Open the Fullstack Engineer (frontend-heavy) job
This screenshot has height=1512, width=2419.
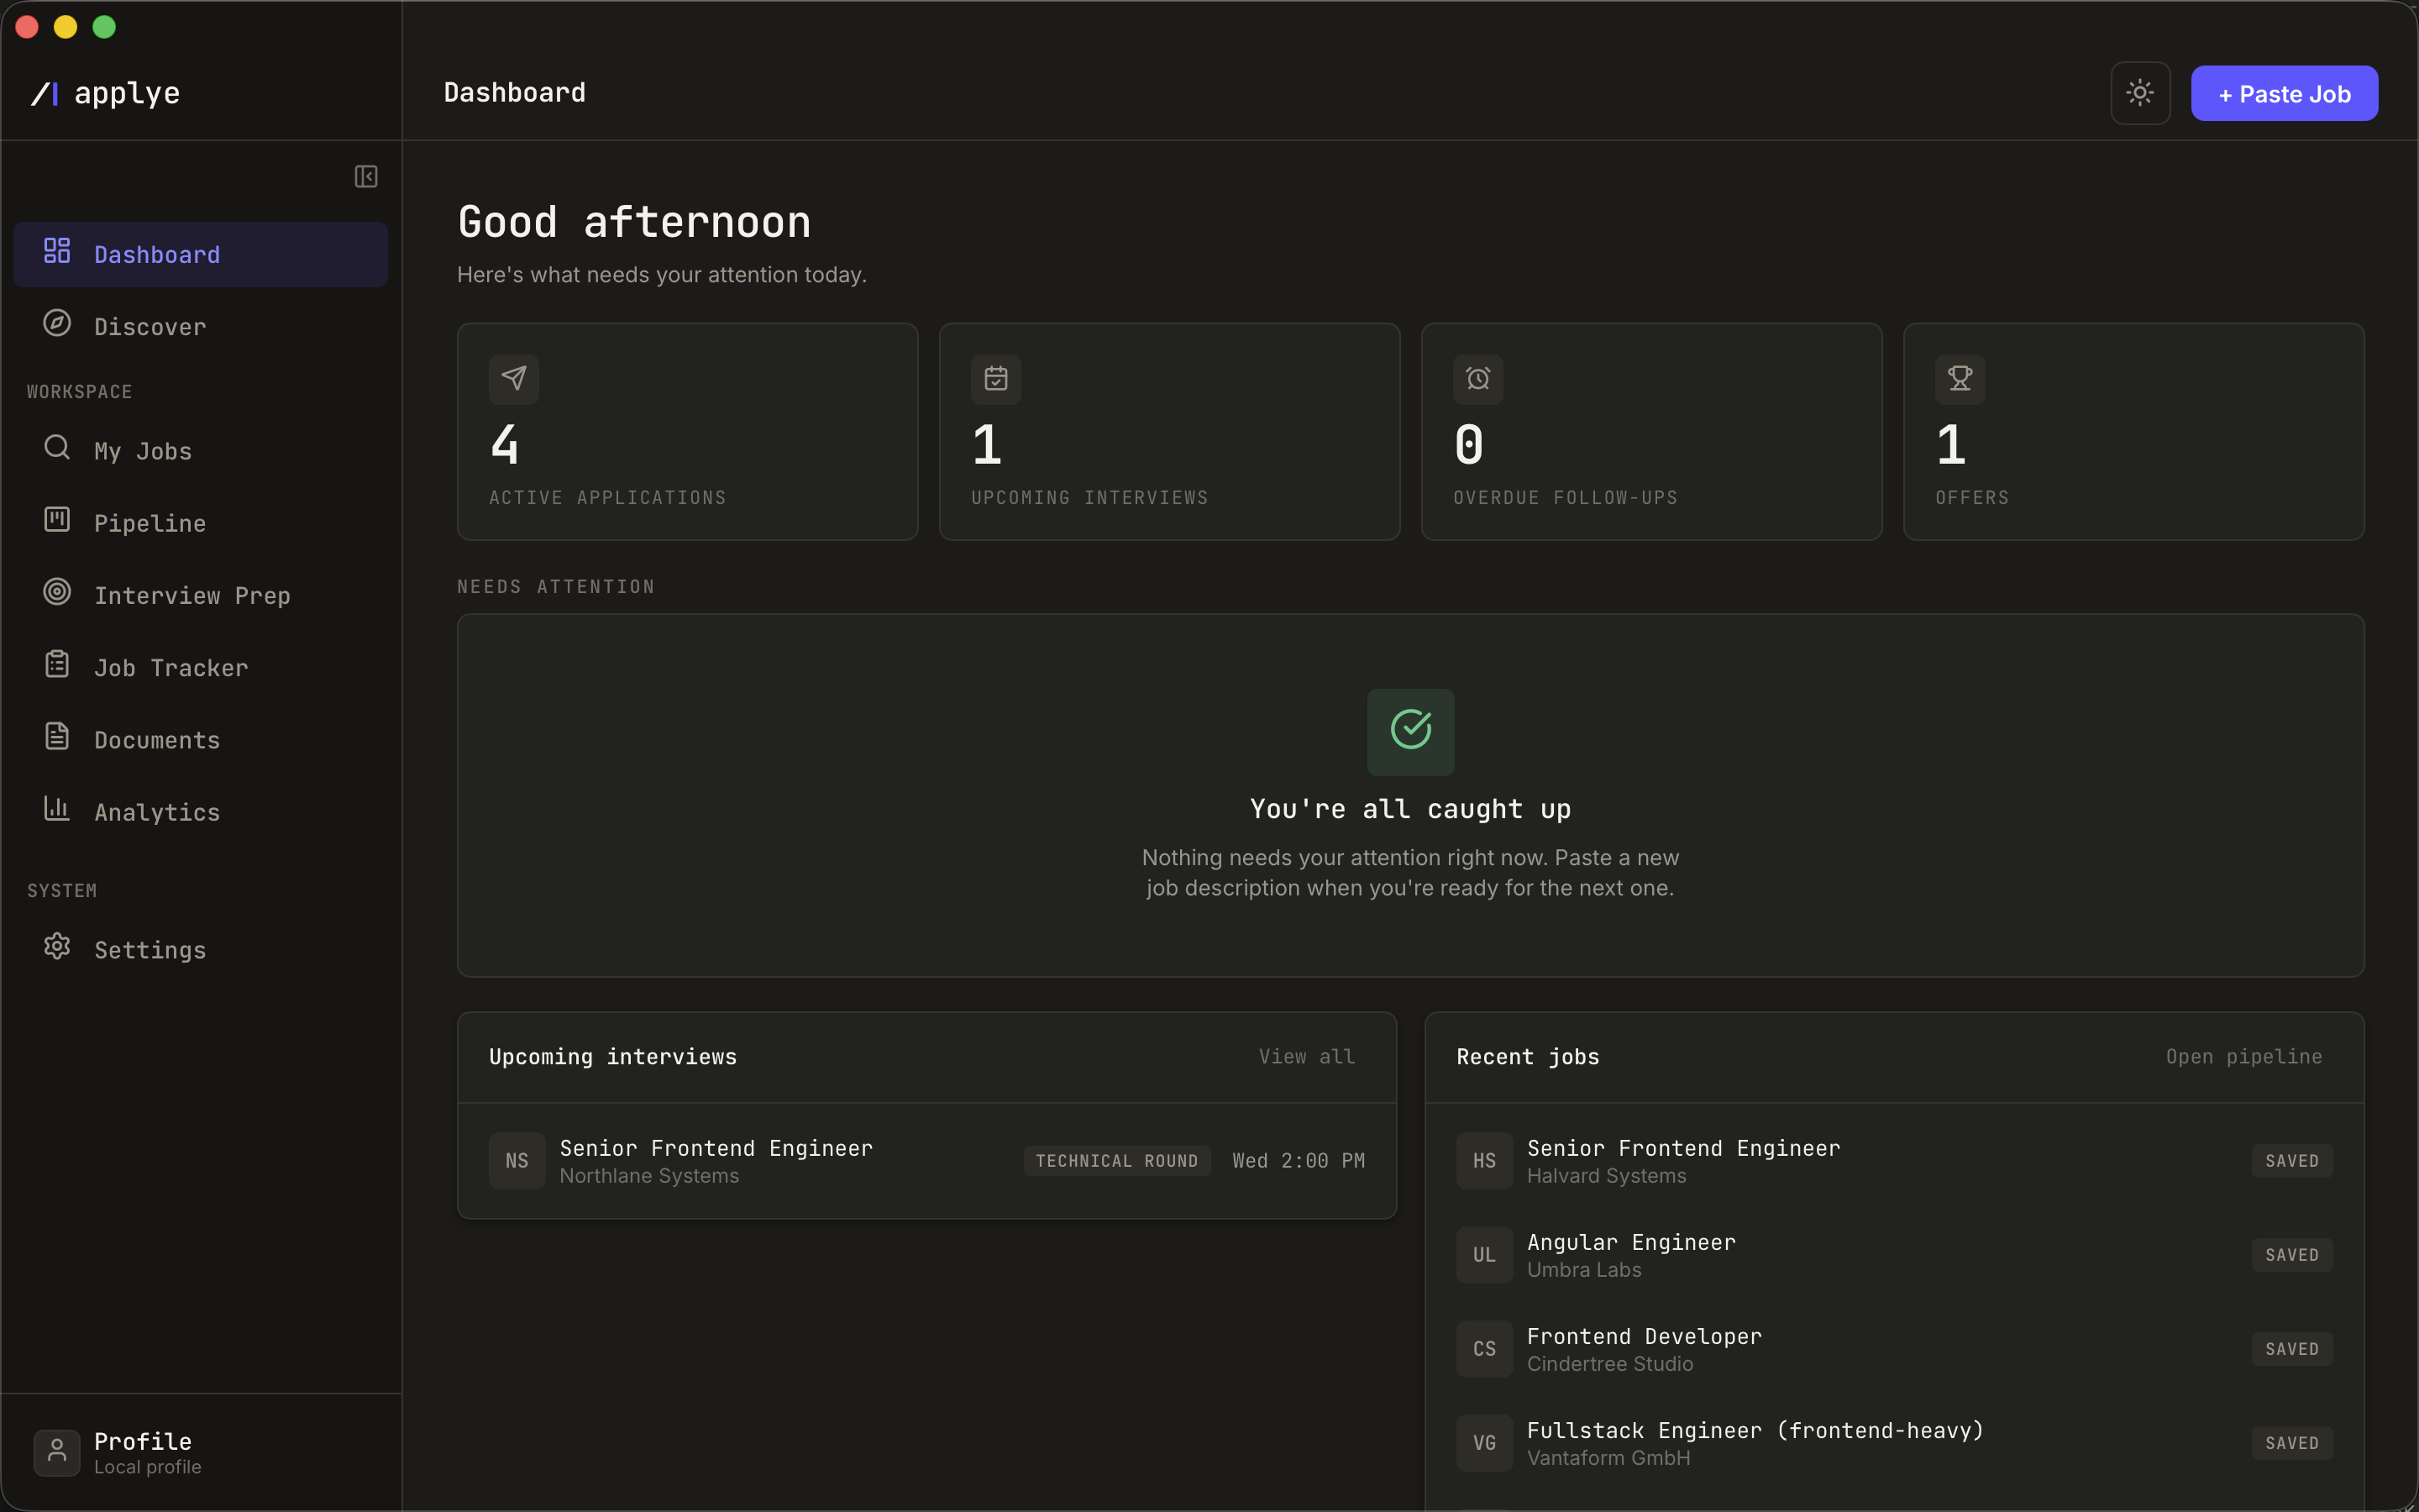tap(1893, 1442)
